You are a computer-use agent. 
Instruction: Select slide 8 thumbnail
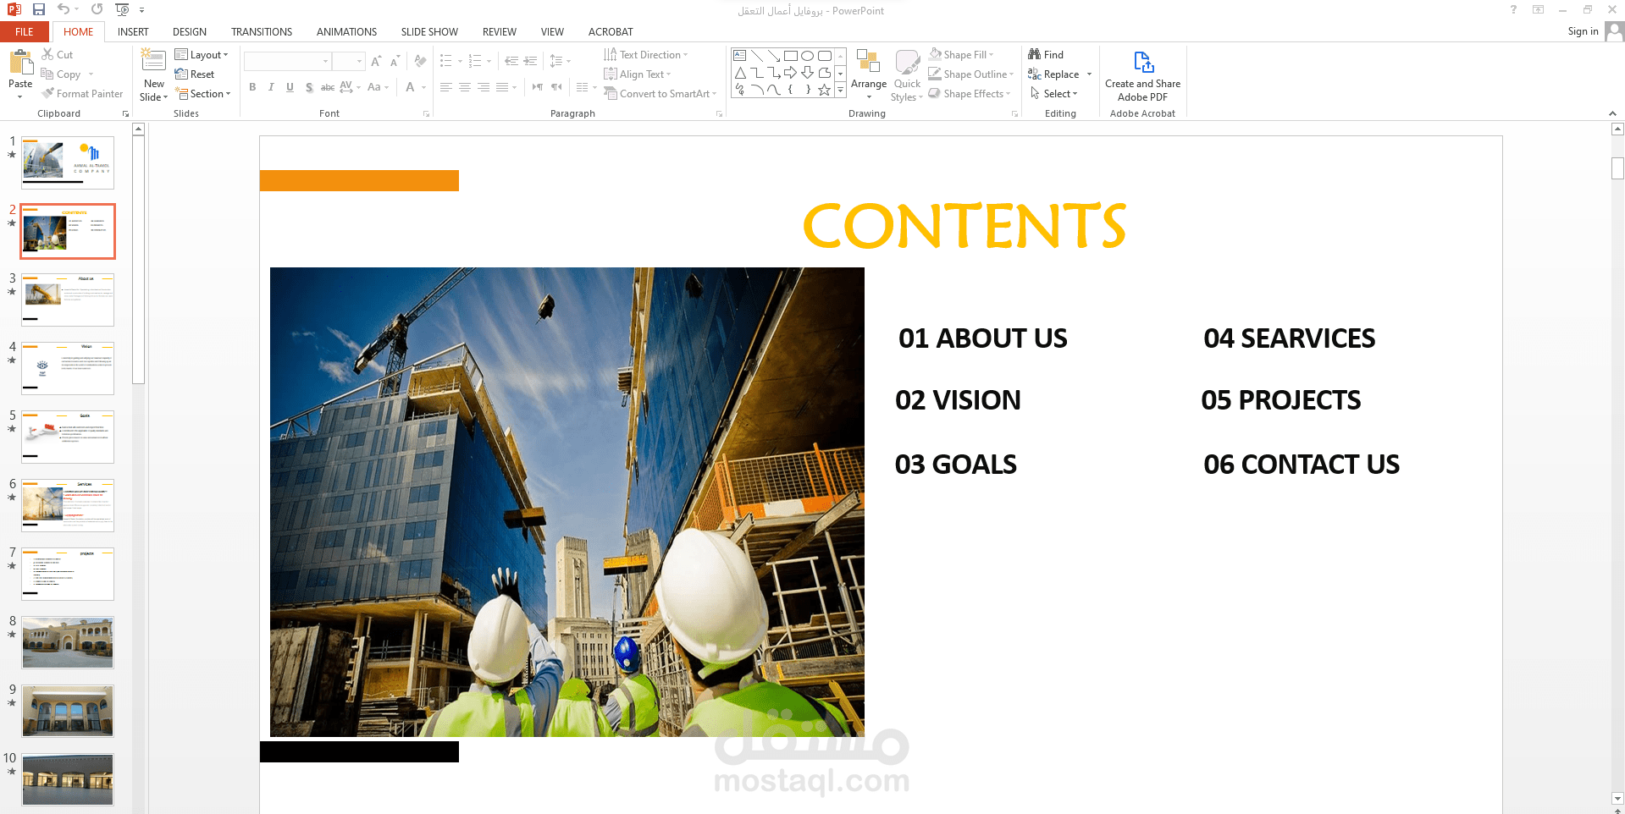click(68, 642)
